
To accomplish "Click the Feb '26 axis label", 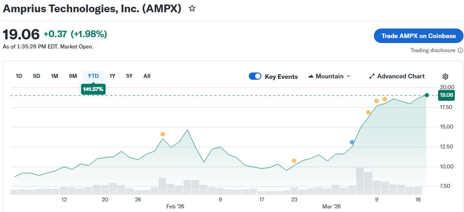I will (175, 207).
